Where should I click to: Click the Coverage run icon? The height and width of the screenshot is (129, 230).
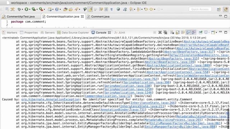click(x=33, y=9)
